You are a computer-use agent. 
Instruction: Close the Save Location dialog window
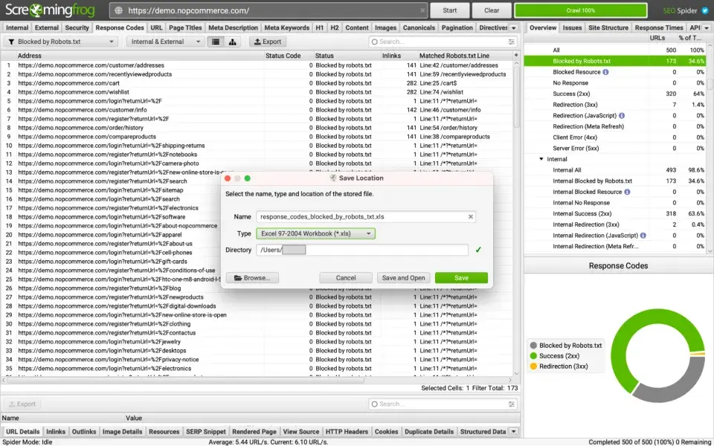228,178
